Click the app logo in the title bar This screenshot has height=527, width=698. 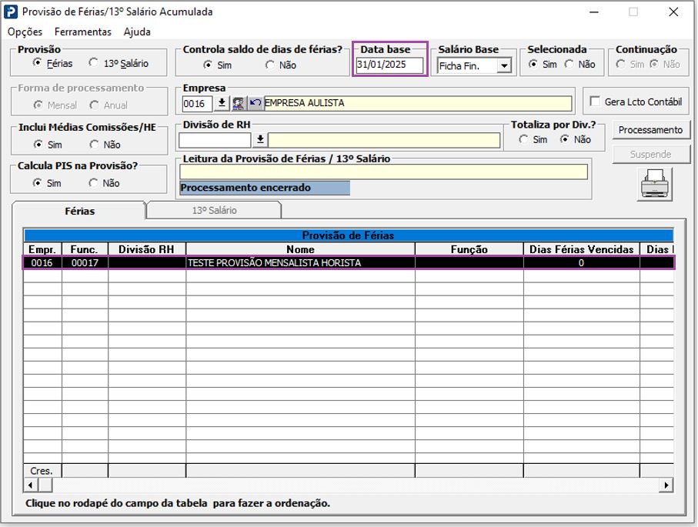pyautogui.click(x=11, y=12)
